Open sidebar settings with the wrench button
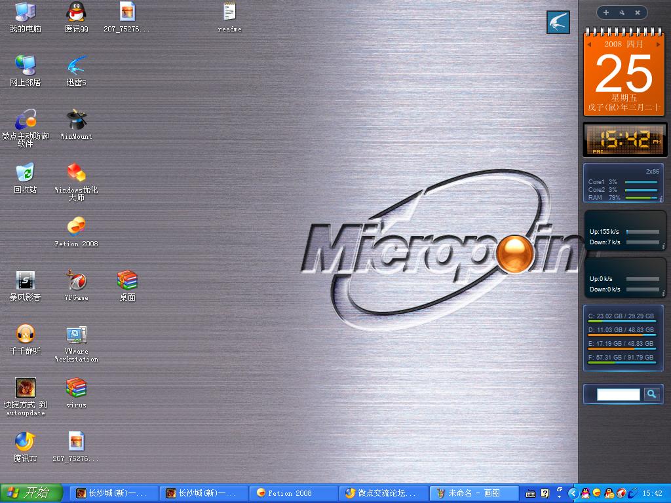 point(622,12)
